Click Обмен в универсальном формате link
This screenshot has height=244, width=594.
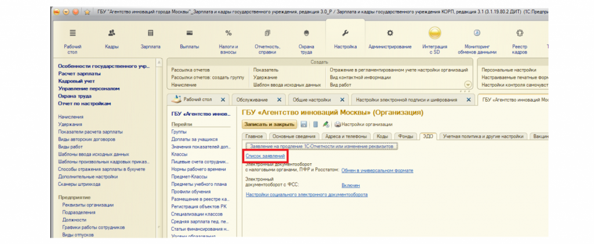pos(377,170)
